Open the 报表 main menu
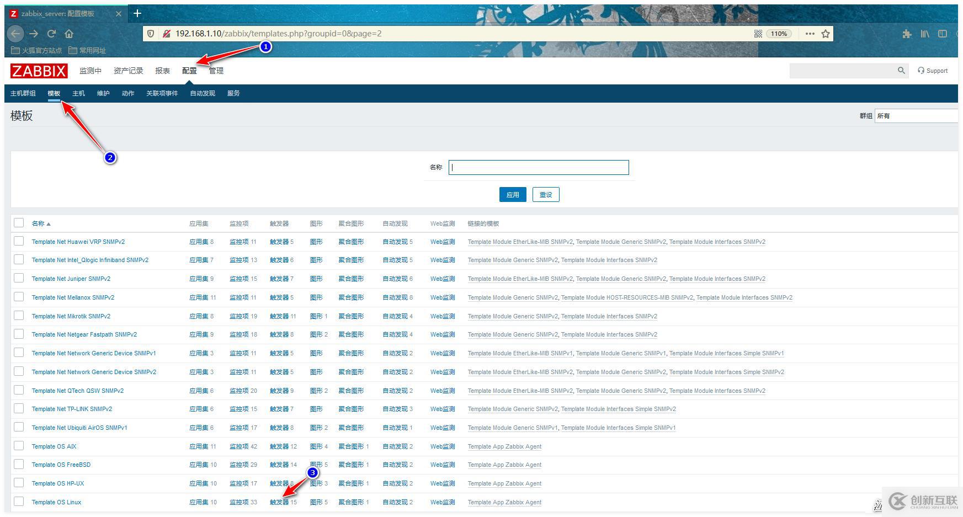The image size is (963, 517). (x=163, y=71)
